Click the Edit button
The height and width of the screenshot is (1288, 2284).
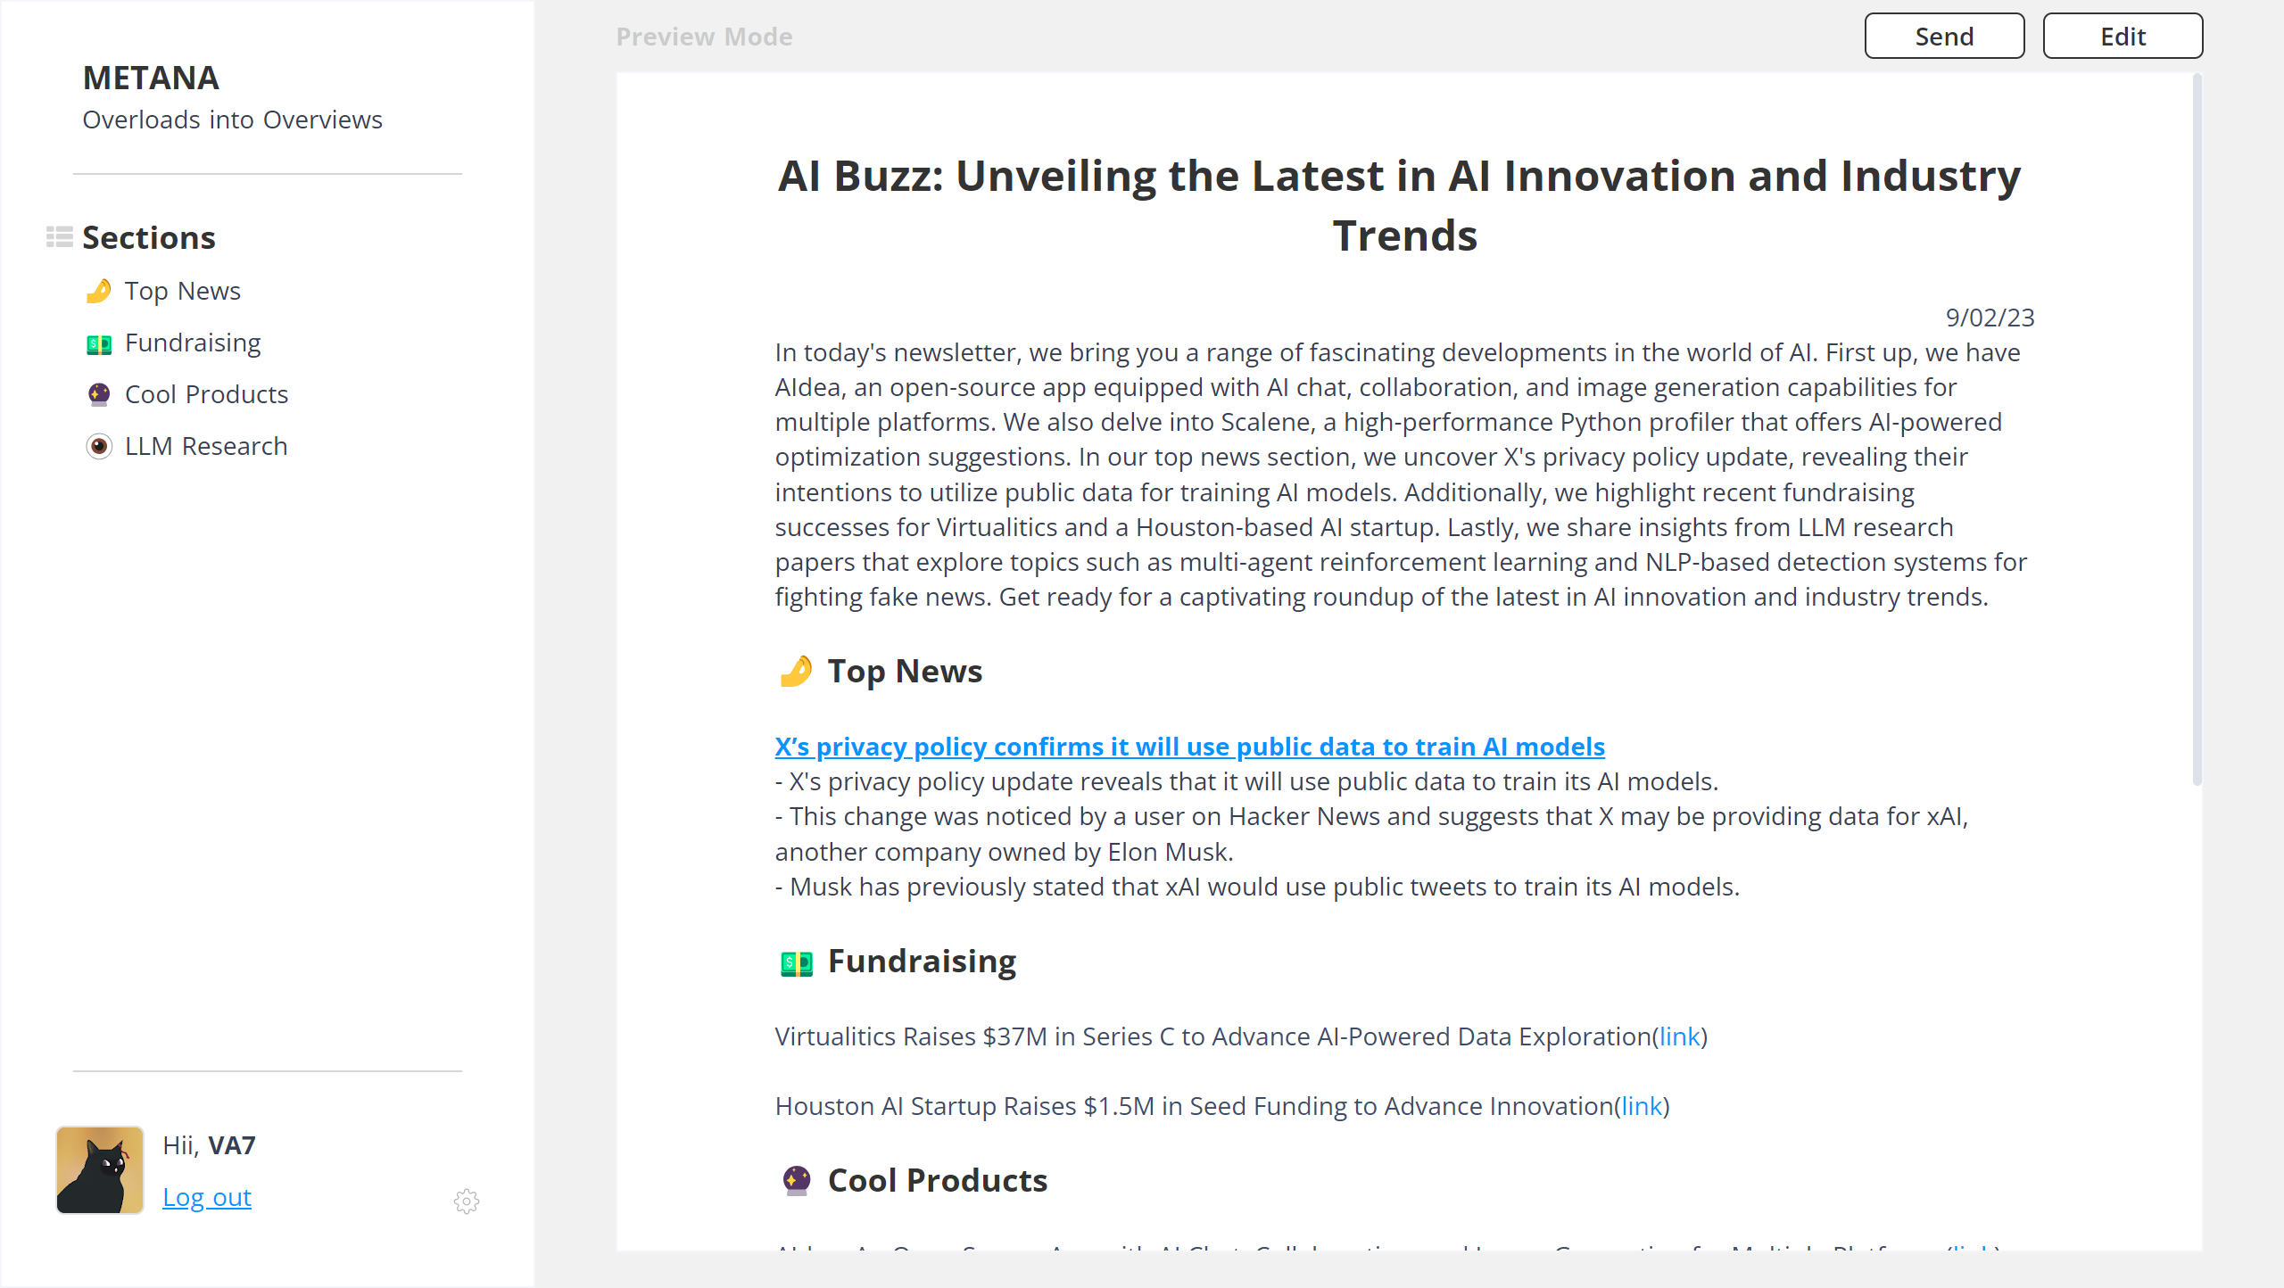(2122, 37)
